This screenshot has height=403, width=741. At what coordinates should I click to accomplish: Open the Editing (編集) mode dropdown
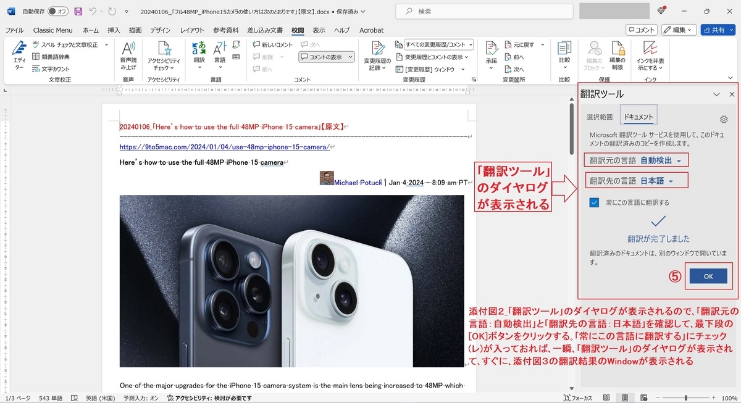tap(679, 30)
